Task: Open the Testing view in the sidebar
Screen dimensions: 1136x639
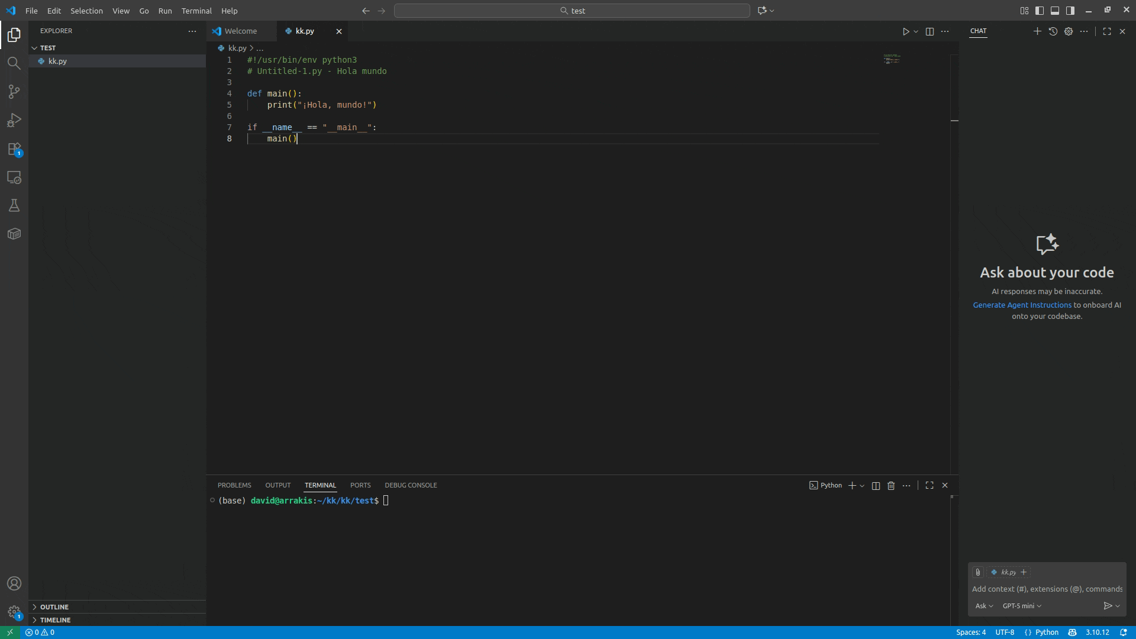Action: pos(14,205)
